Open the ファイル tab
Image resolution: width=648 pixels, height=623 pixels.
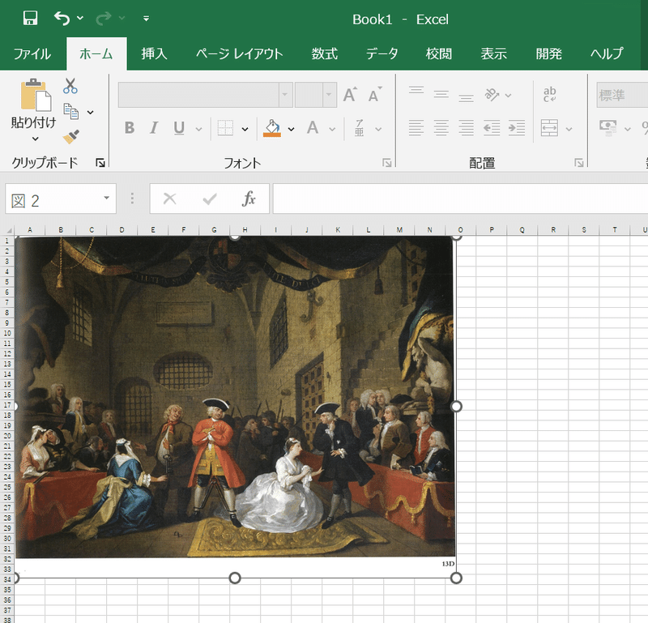point(32,53)
